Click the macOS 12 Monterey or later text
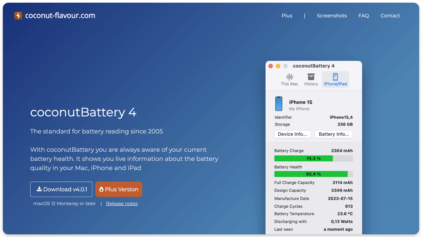This screenshot has width=422, height=237. [64, 203]
